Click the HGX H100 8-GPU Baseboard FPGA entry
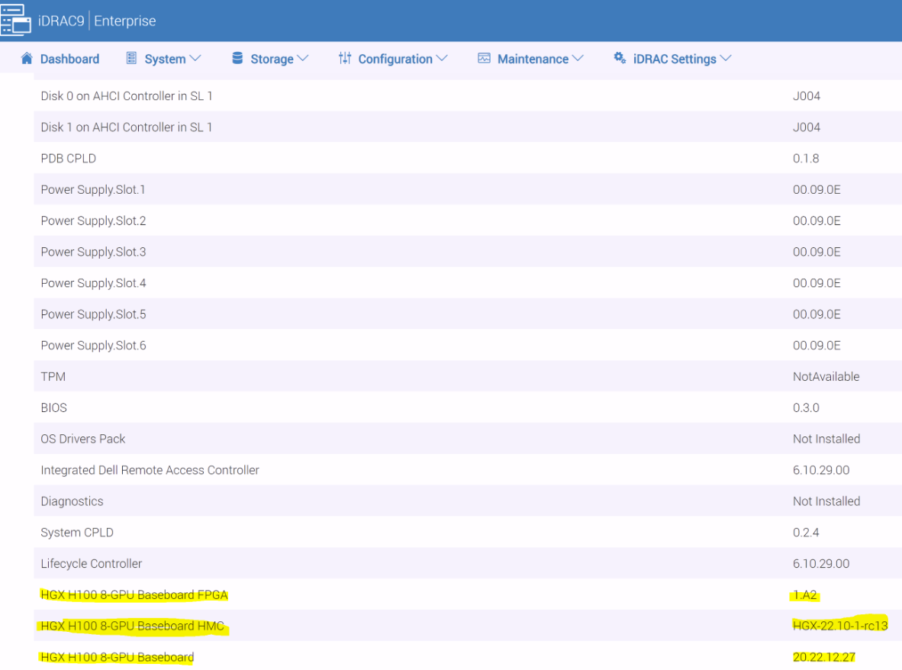 (134, 594)
